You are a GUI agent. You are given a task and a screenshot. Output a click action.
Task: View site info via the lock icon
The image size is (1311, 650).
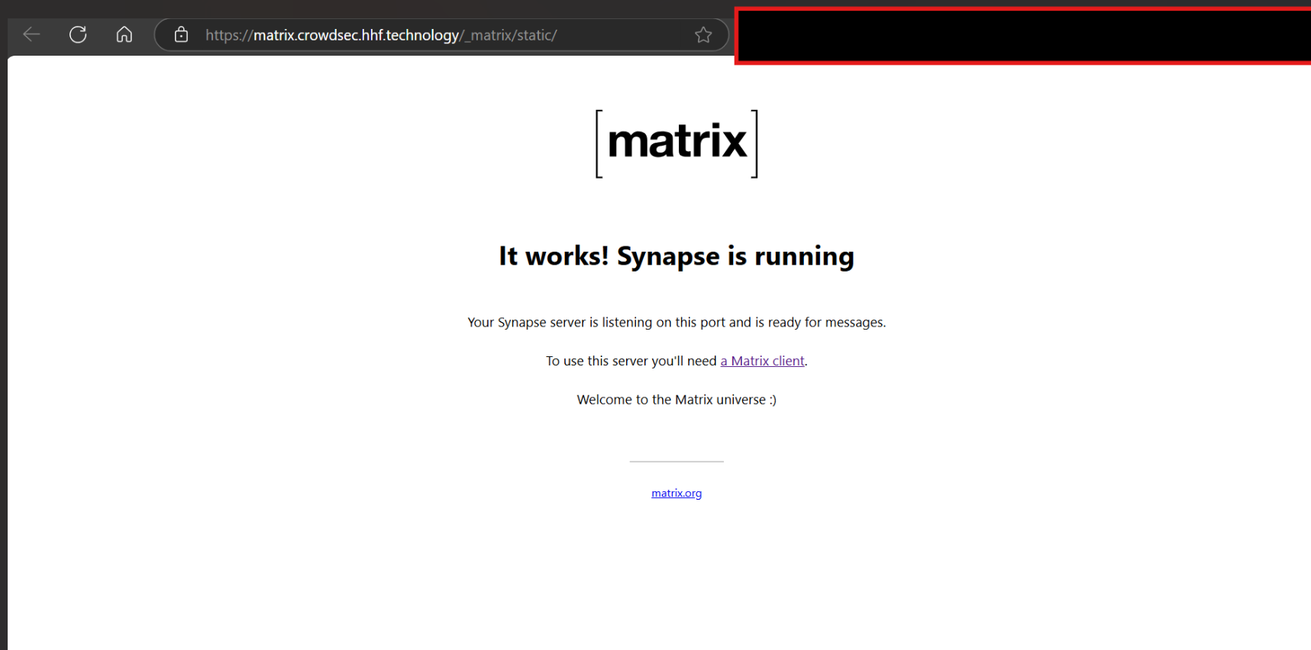[181, 34]
